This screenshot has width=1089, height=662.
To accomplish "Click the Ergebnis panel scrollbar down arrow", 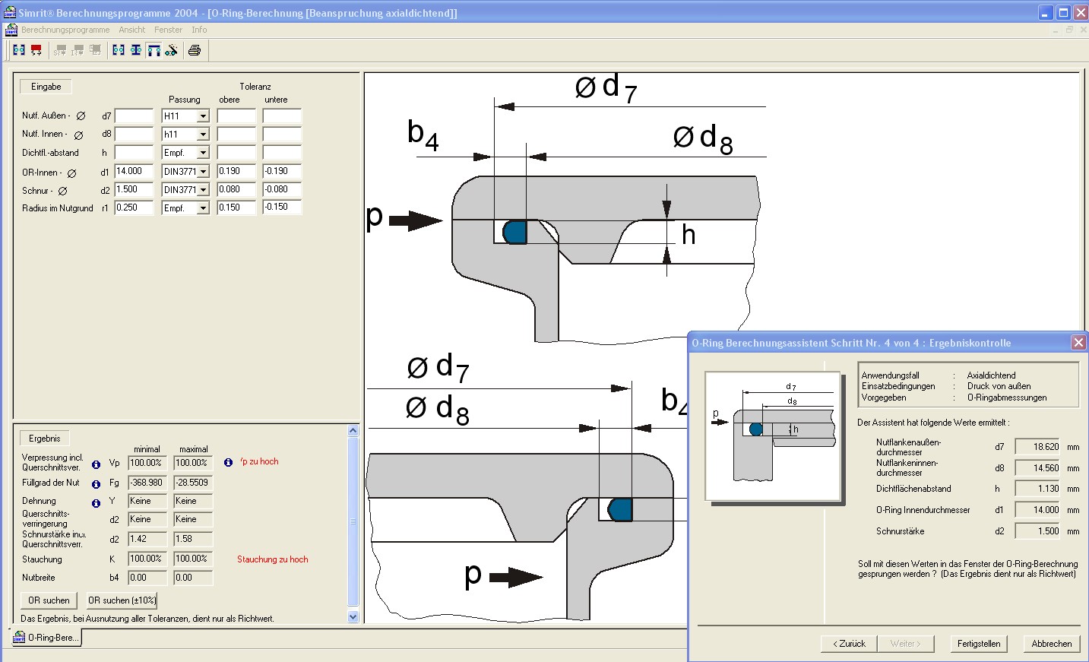I will [353, 617].
